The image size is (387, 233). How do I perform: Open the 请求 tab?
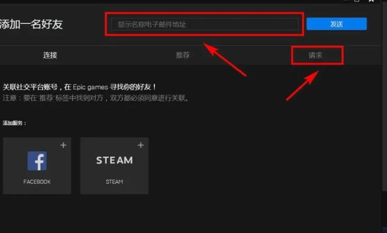pyautogui.click(x=315, y=55)
